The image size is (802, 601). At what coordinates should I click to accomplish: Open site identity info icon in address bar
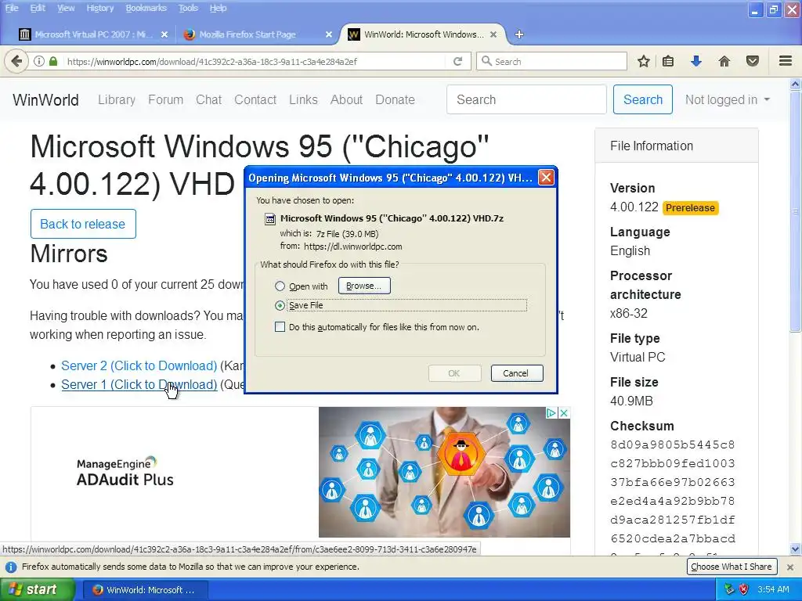click(x=39, y=61)
